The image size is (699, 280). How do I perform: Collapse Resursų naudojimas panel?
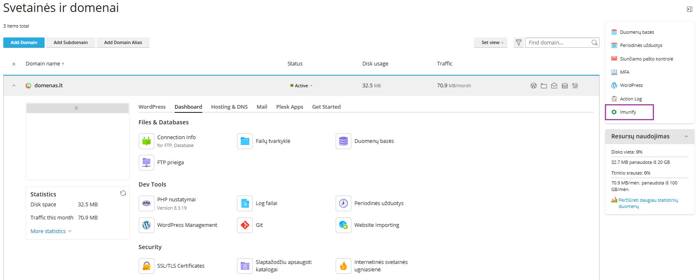[x=686, y=137]
